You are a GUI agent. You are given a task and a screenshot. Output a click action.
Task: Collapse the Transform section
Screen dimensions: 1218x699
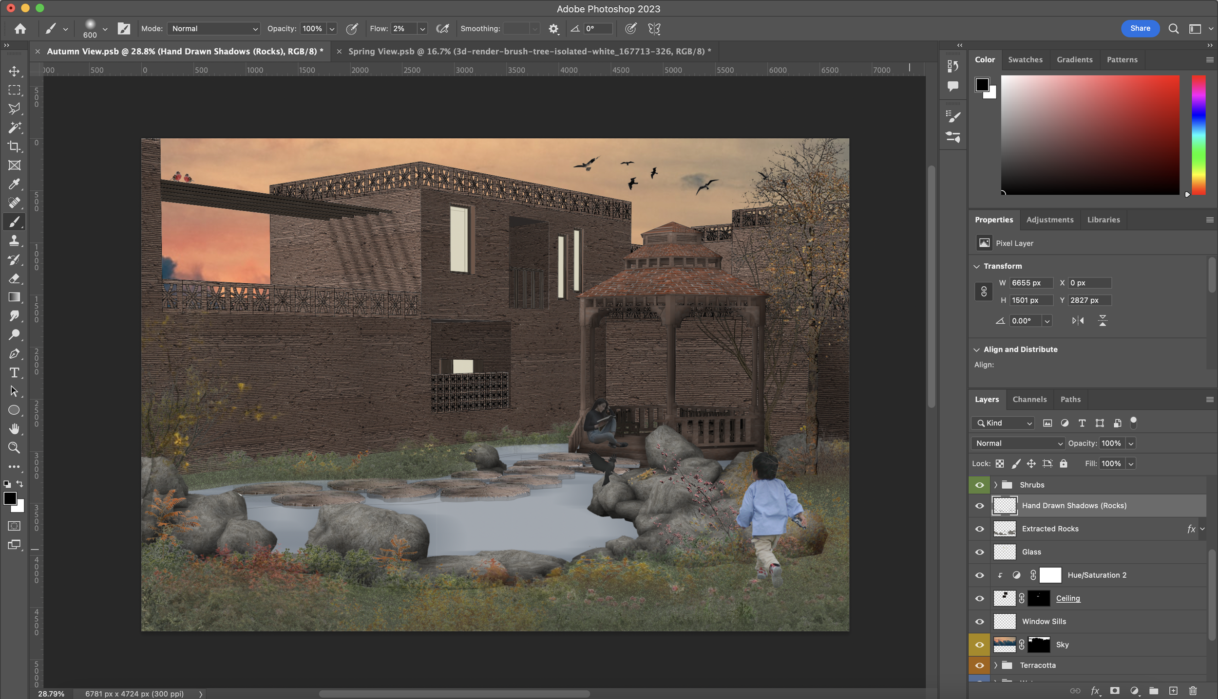pos(976,266)
